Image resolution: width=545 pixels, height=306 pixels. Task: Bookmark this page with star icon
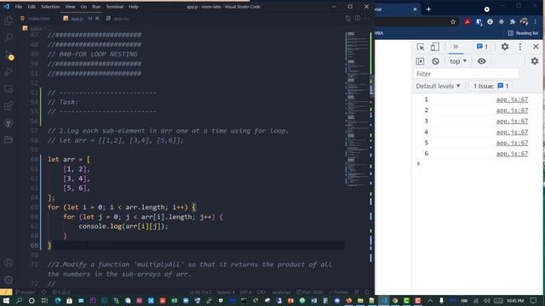click(x=453, y=22)
